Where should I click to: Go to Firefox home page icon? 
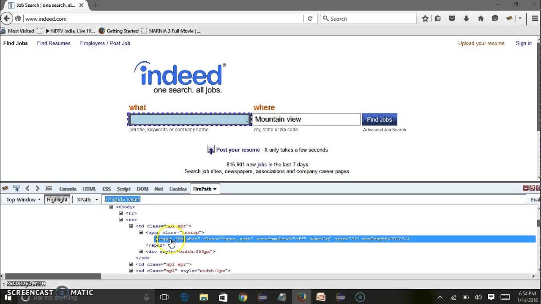(481, 19)
